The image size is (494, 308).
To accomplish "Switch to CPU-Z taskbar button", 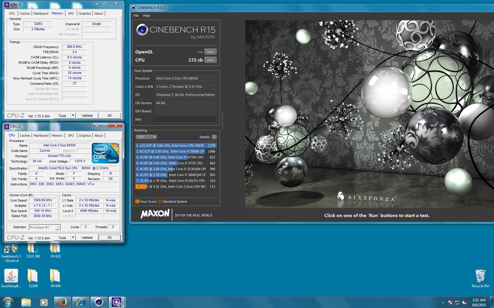I will tap(117, 302).
